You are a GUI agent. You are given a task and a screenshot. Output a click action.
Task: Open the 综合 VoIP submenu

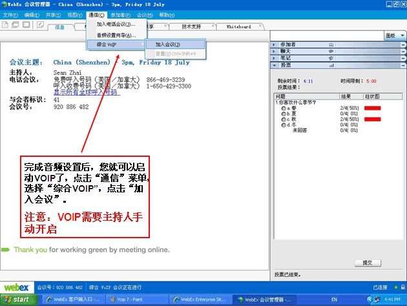(116, 45)
